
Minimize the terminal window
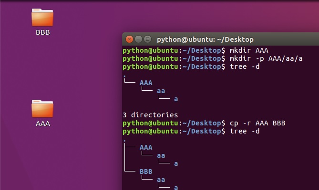(138, 39)
